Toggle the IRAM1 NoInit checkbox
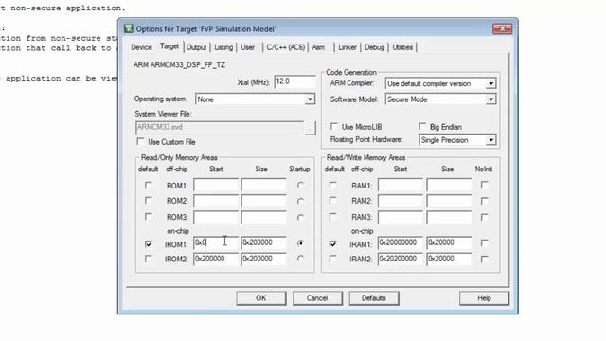 click(x=484, y=242)
